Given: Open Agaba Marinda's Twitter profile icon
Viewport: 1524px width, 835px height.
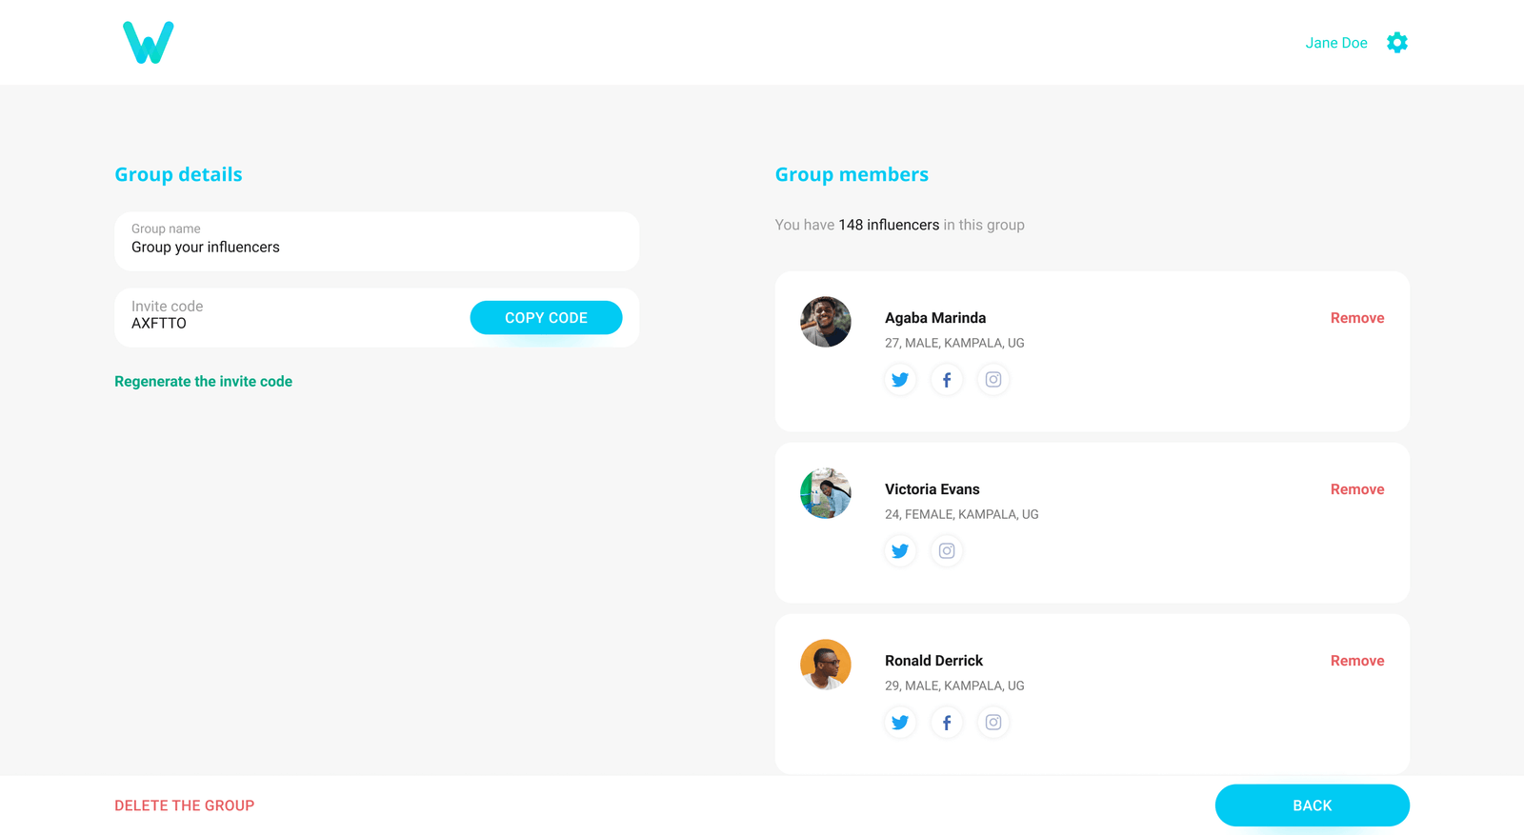Looking at the screenshot, I should 899,379.
